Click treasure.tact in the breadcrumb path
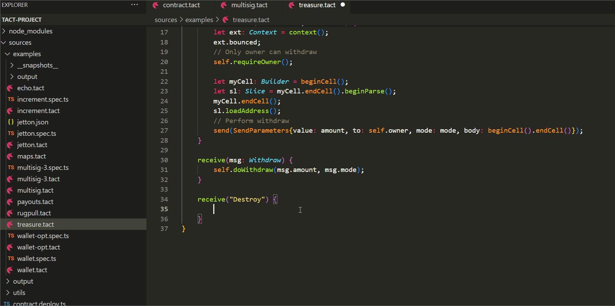615x306 pixels. [x=251, y=20]
